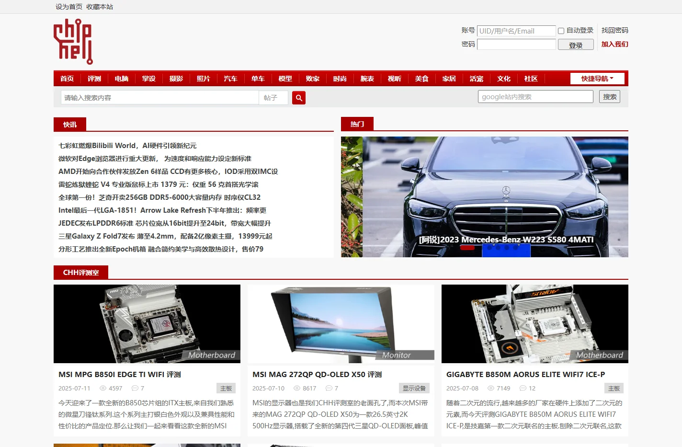Click the 找回密码 link
This screenshot has height=447, width=682.
coord(615,30)
